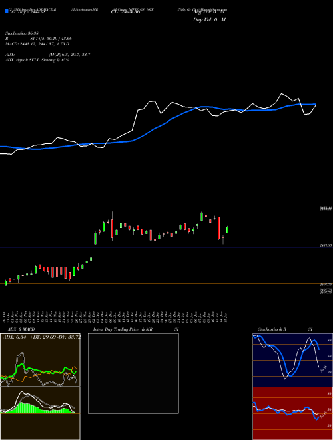Click the 'ADX signal: SELL Slowing @ 15%' text
The height and width of the screenshot is (440, 333).
pyautogui.click(x=37, y=60)
